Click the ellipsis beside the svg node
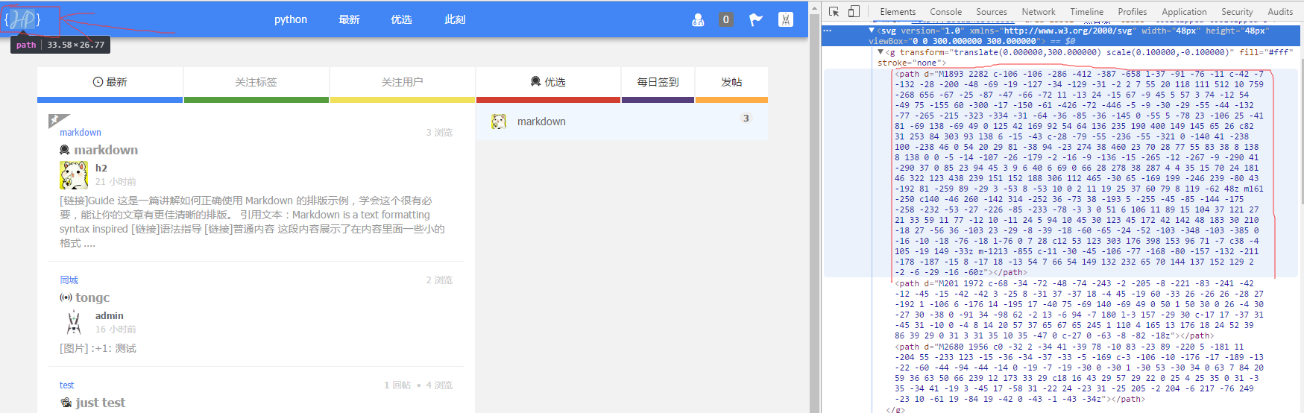The image size is (1304, 413). click(828, 31)
